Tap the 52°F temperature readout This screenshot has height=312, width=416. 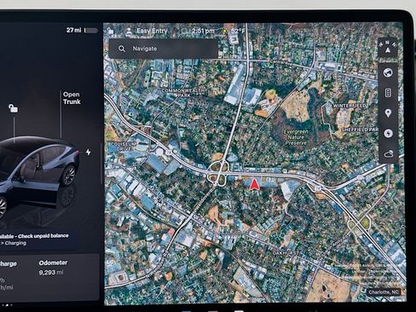[x=238, y=31]
